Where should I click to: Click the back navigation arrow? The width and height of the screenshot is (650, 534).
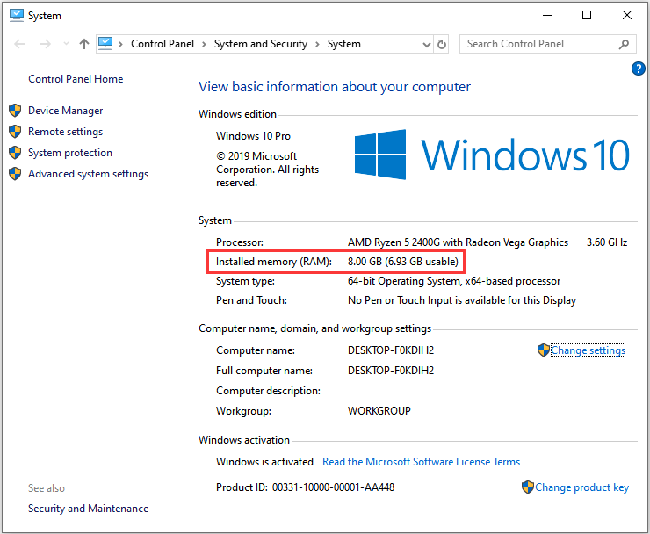coord(19,44)
